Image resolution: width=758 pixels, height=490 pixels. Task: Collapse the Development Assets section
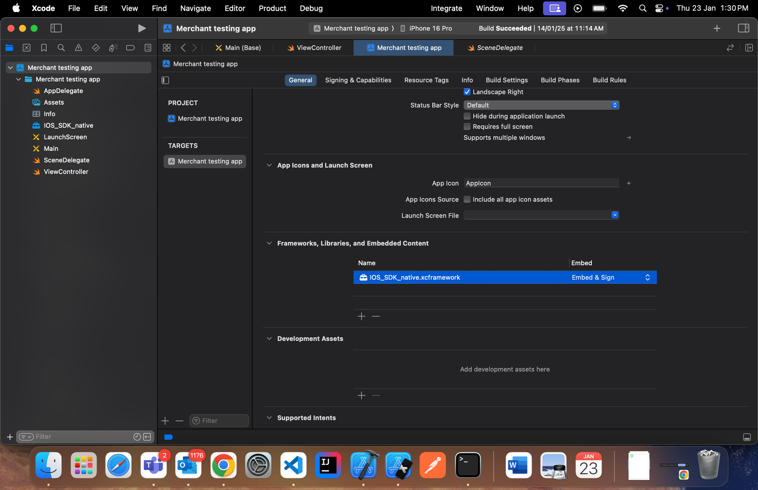pos(269,338)
